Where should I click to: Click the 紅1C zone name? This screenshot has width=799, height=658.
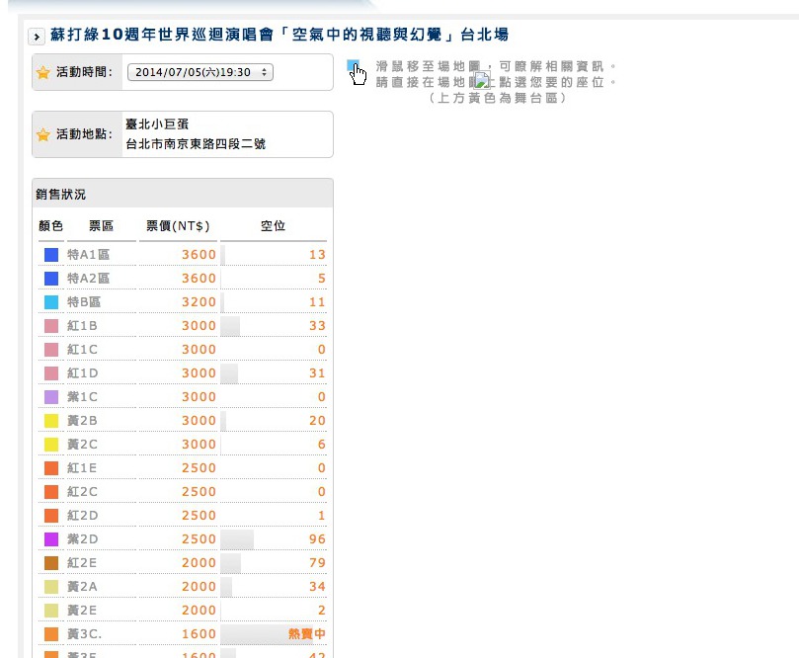point(82,350)
